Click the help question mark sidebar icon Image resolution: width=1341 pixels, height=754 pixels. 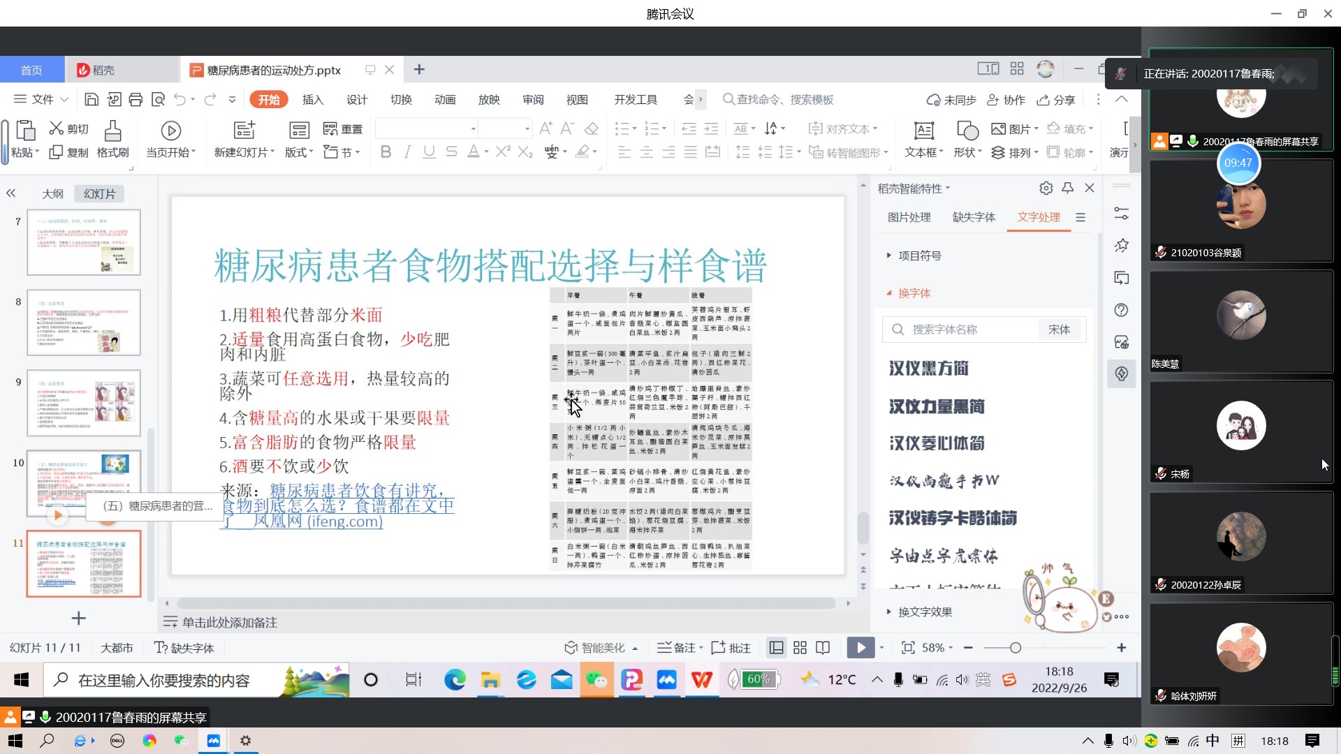click(1122, 310)
